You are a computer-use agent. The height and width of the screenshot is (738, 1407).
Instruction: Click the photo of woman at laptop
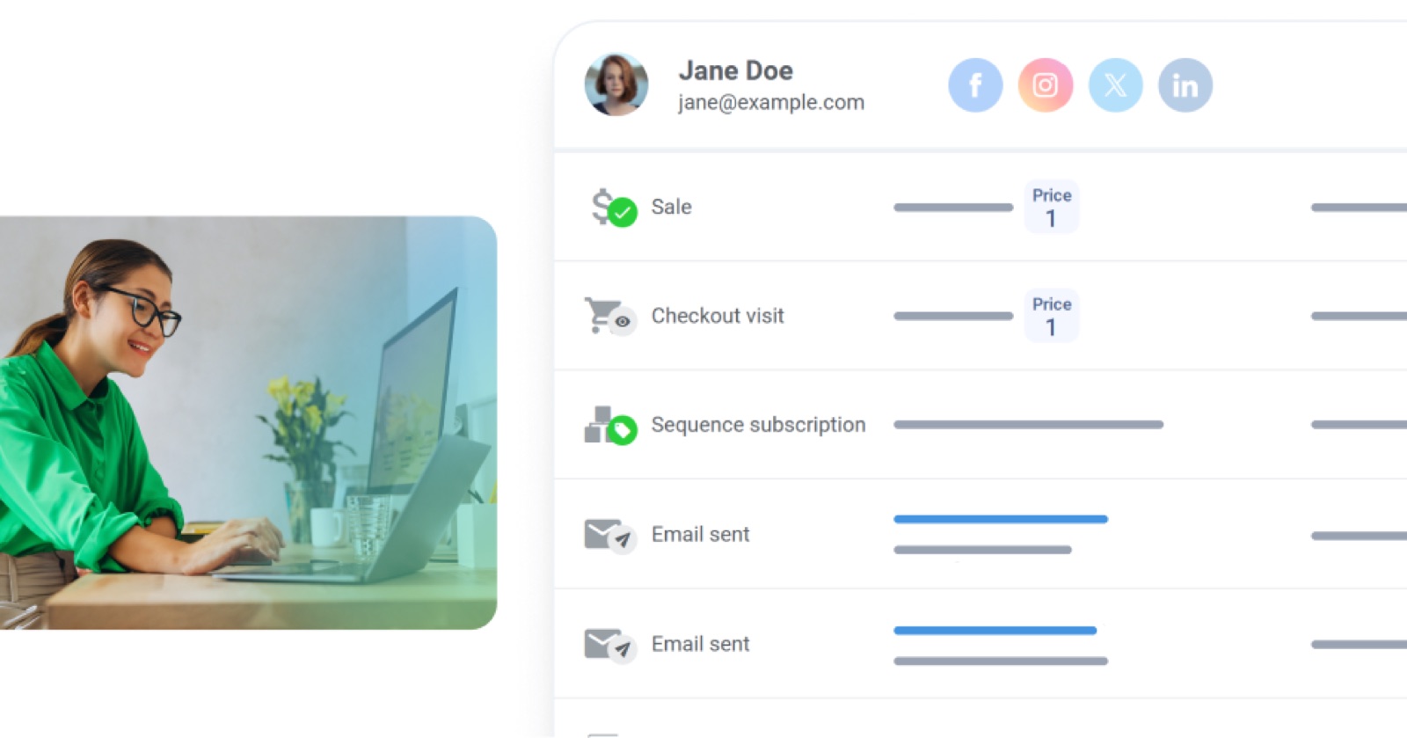(248, 422)
